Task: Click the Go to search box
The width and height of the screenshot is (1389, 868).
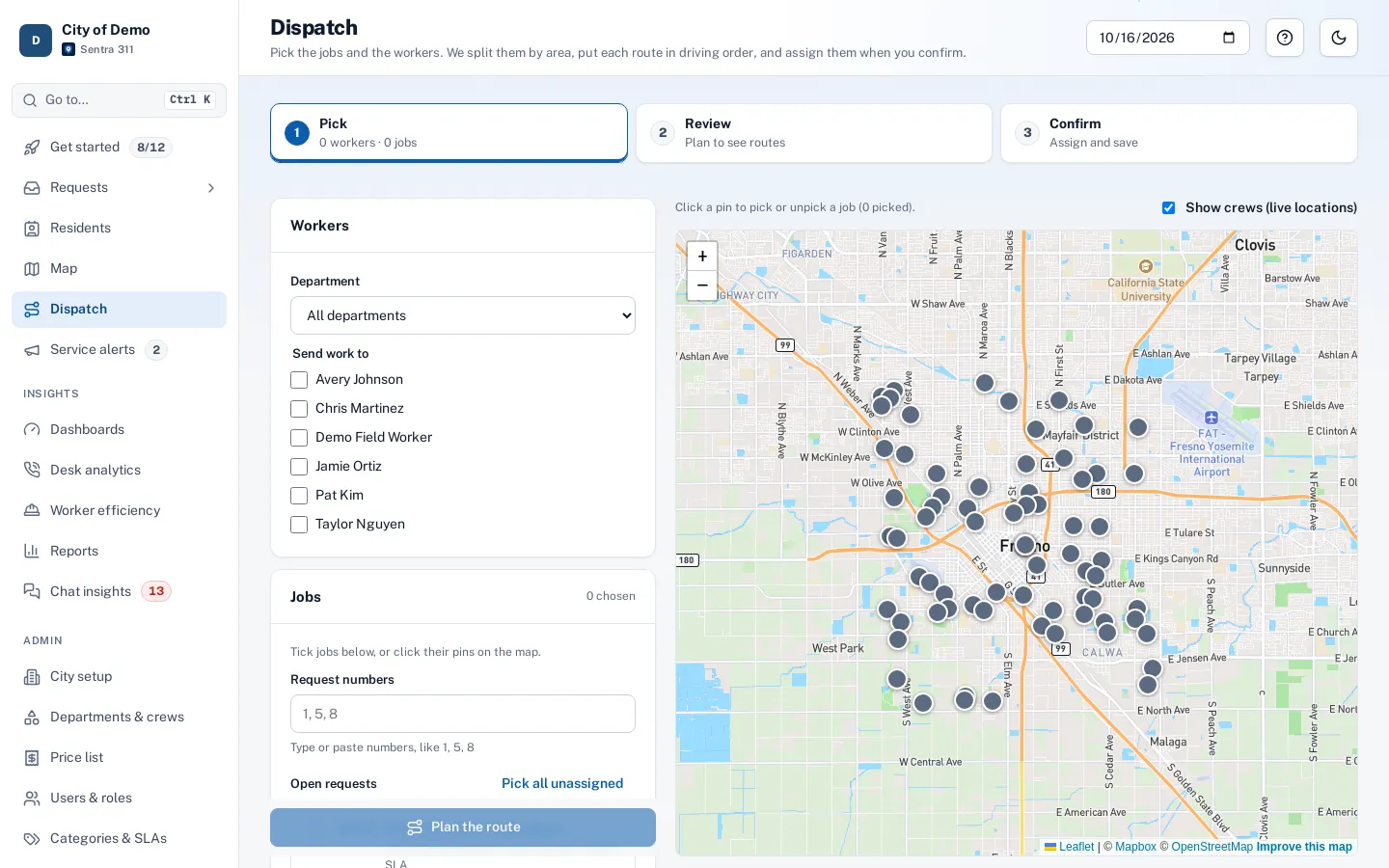Action: (x=119, y=100)
